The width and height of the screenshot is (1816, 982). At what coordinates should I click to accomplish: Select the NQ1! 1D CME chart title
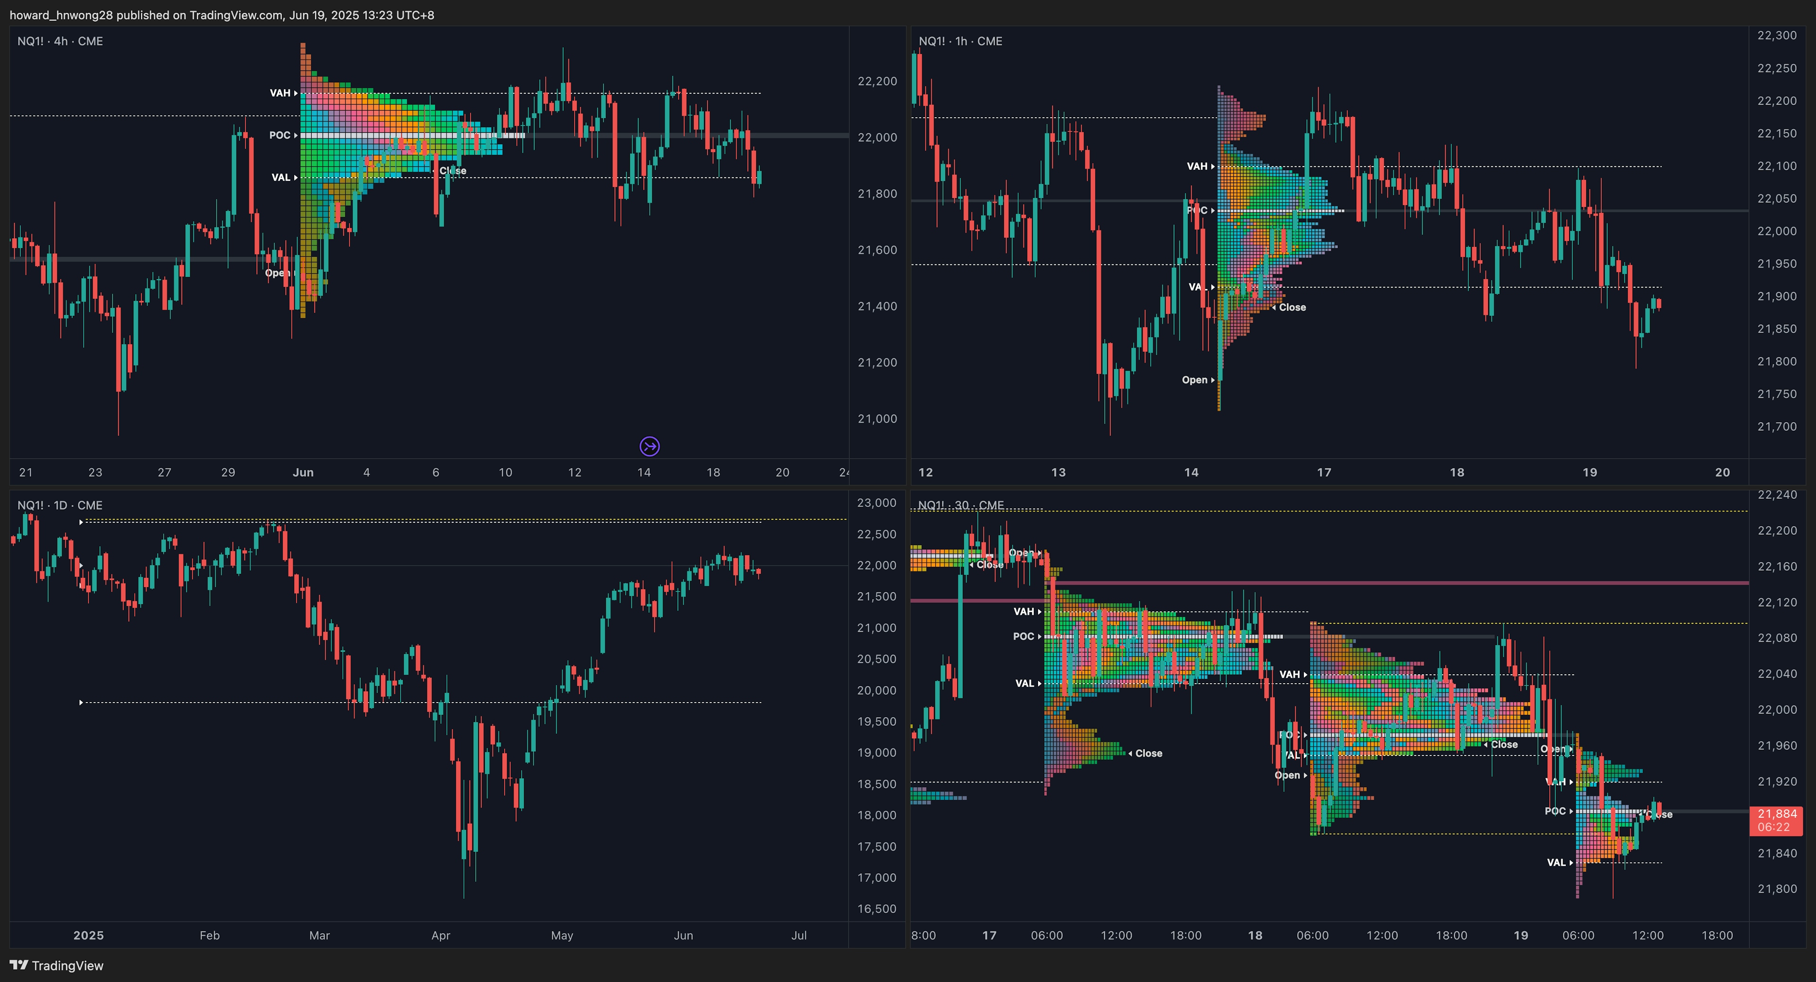click(x=60, y=505)
